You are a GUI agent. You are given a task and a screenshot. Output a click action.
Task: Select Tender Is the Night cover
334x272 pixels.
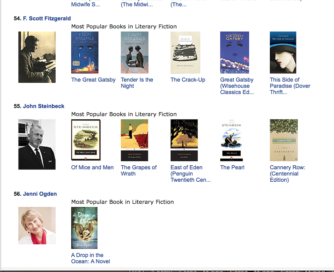134,52
